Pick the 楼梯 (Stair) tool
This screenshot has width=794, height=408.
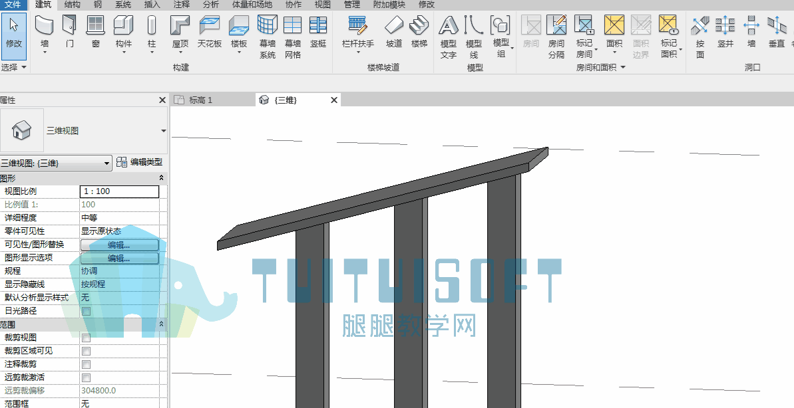click(x=419, y=31)
